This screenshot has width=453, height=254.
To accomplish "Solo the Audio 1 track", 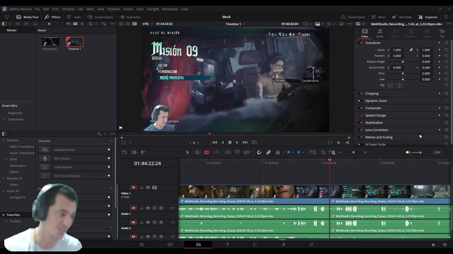I will coord(155,208).
